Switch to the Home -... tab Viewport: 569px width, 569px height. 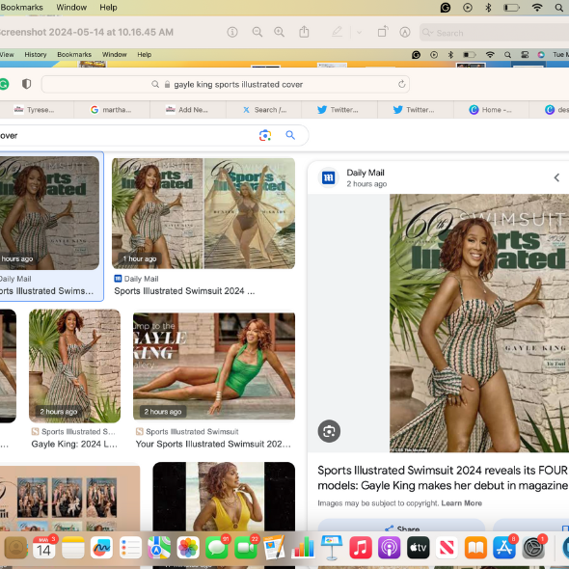tap(491, 110)
